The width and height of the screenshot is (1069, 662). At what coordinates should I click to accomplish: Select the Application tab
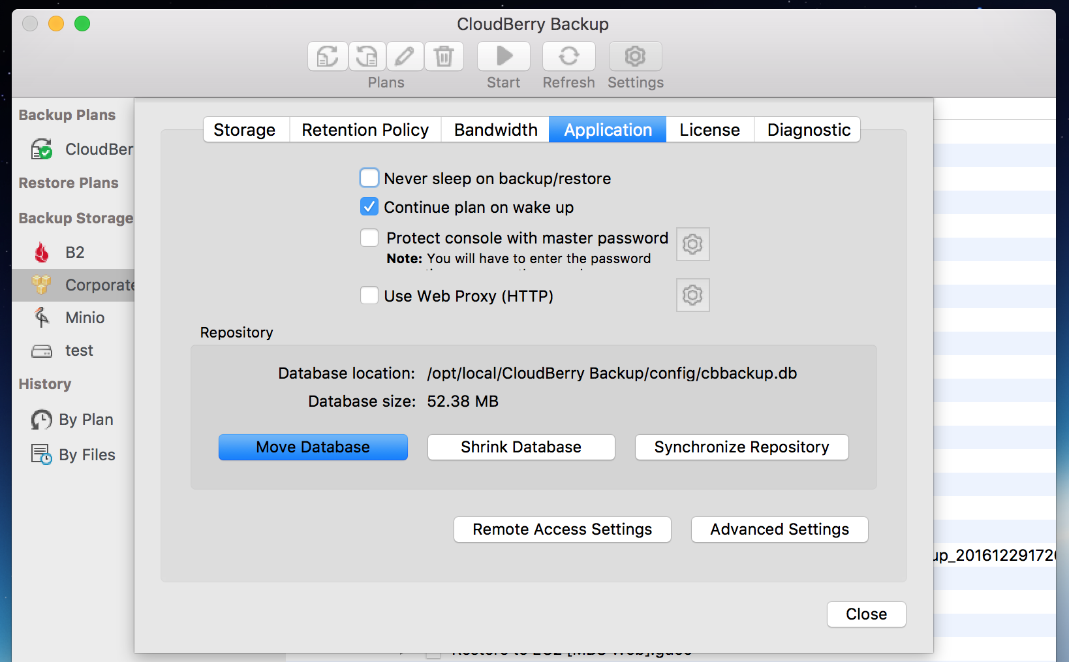(x=608, y=130)
